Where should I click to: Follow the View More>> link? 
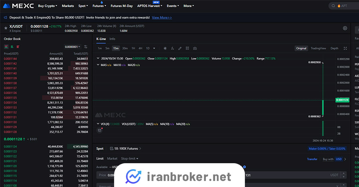point(162,17)
